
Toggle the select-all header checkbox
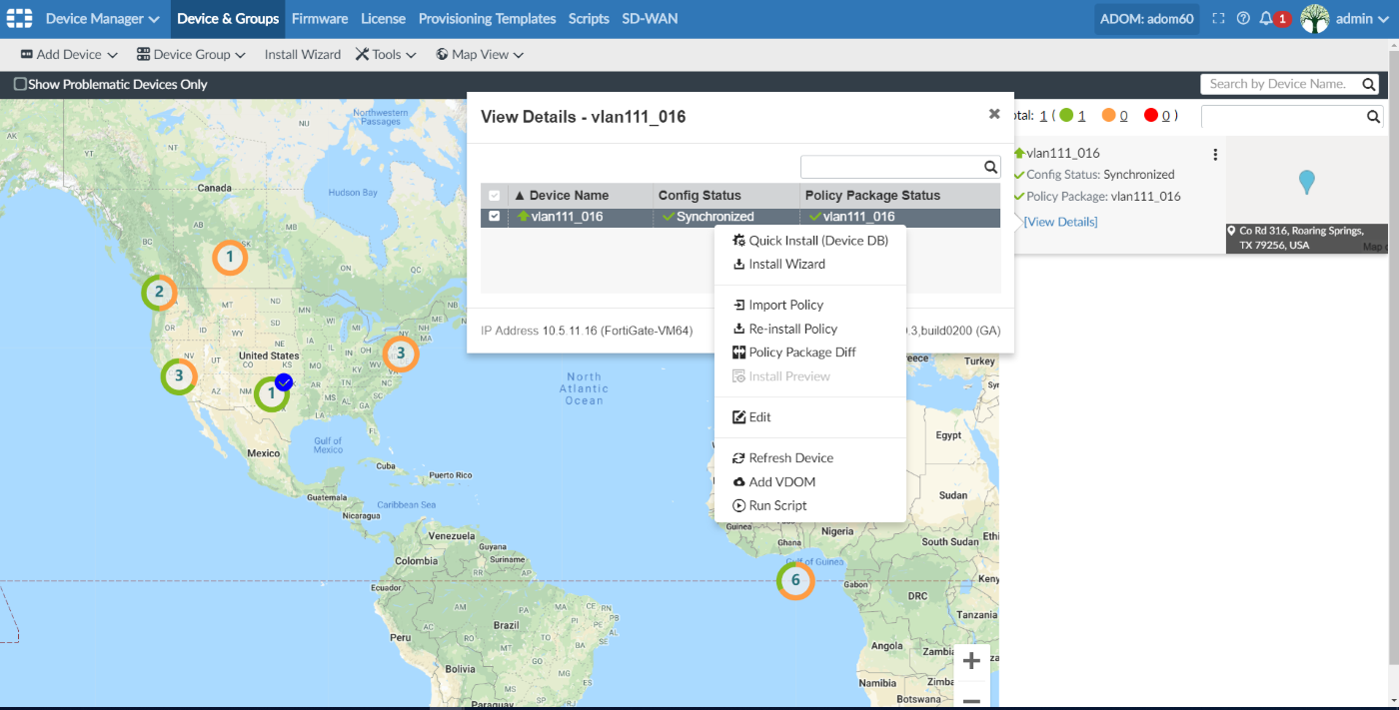[x=494, y=196]
